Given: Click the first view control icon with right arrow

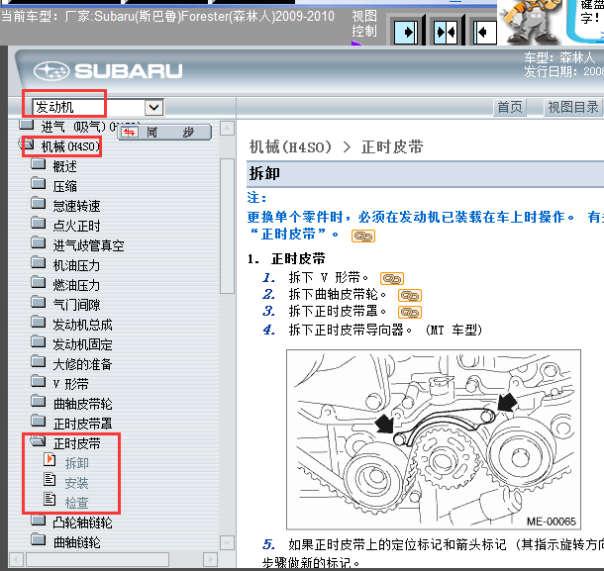Looking at the screenshot, I should (407, 32).
